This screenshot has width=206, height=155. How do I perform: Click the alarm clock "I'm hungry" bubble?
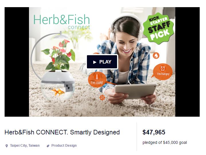tap(162, 71)
